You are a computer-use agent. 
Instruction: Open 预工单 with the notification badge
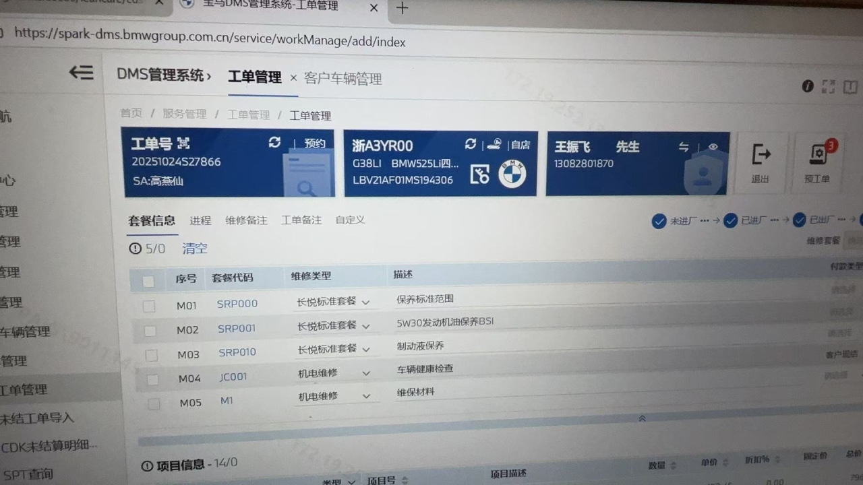click(x=818, y=162)
